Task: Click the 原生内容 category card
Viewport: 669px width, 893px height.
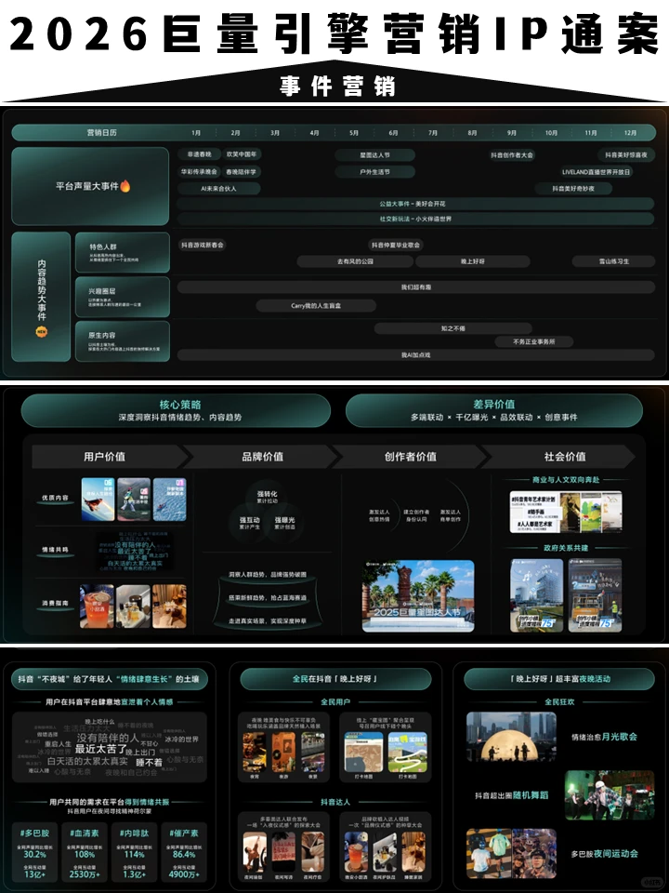Action: 123,341
